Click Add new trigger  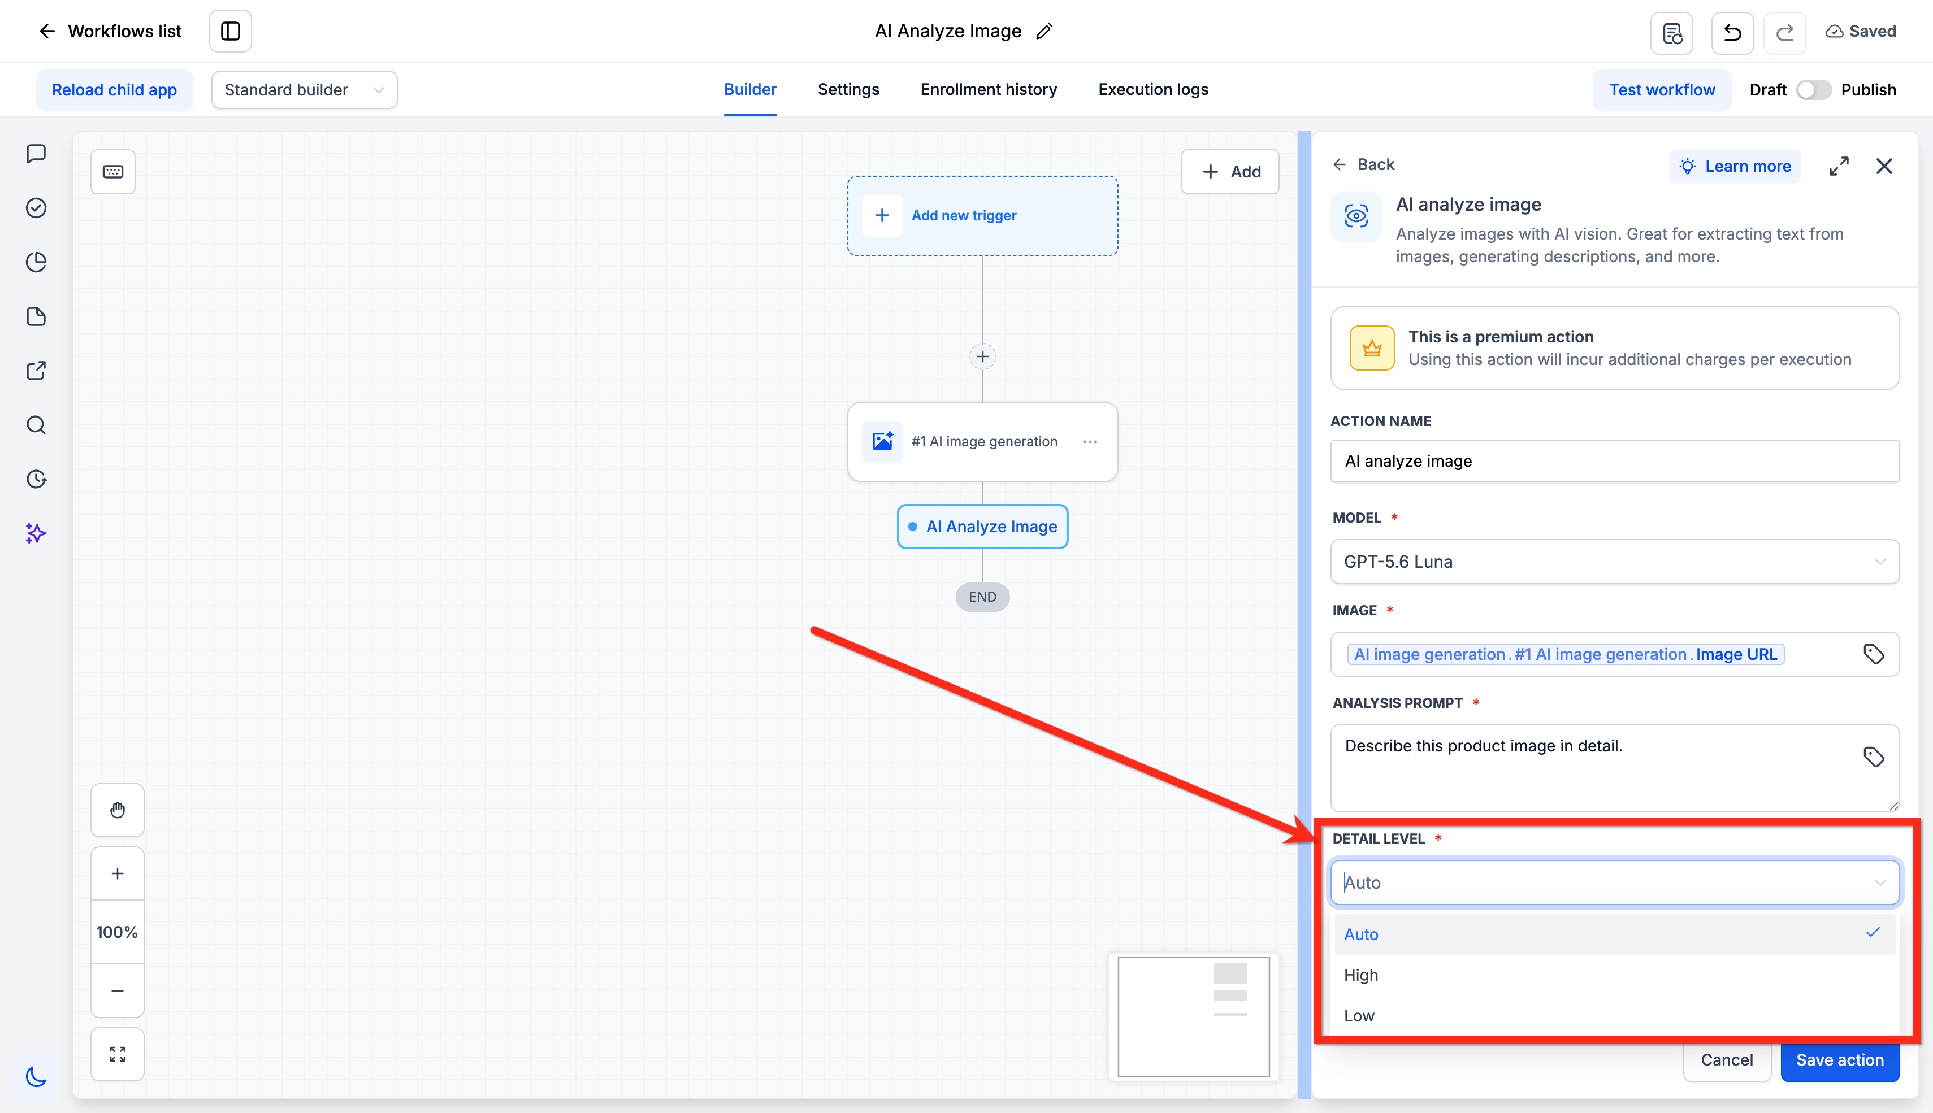pyautogui.click(x=982, y=216)
